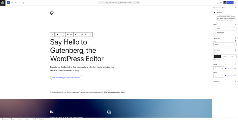The image size is (238, 120).
Task: Click the radius input field
Action: click(219, 76)
